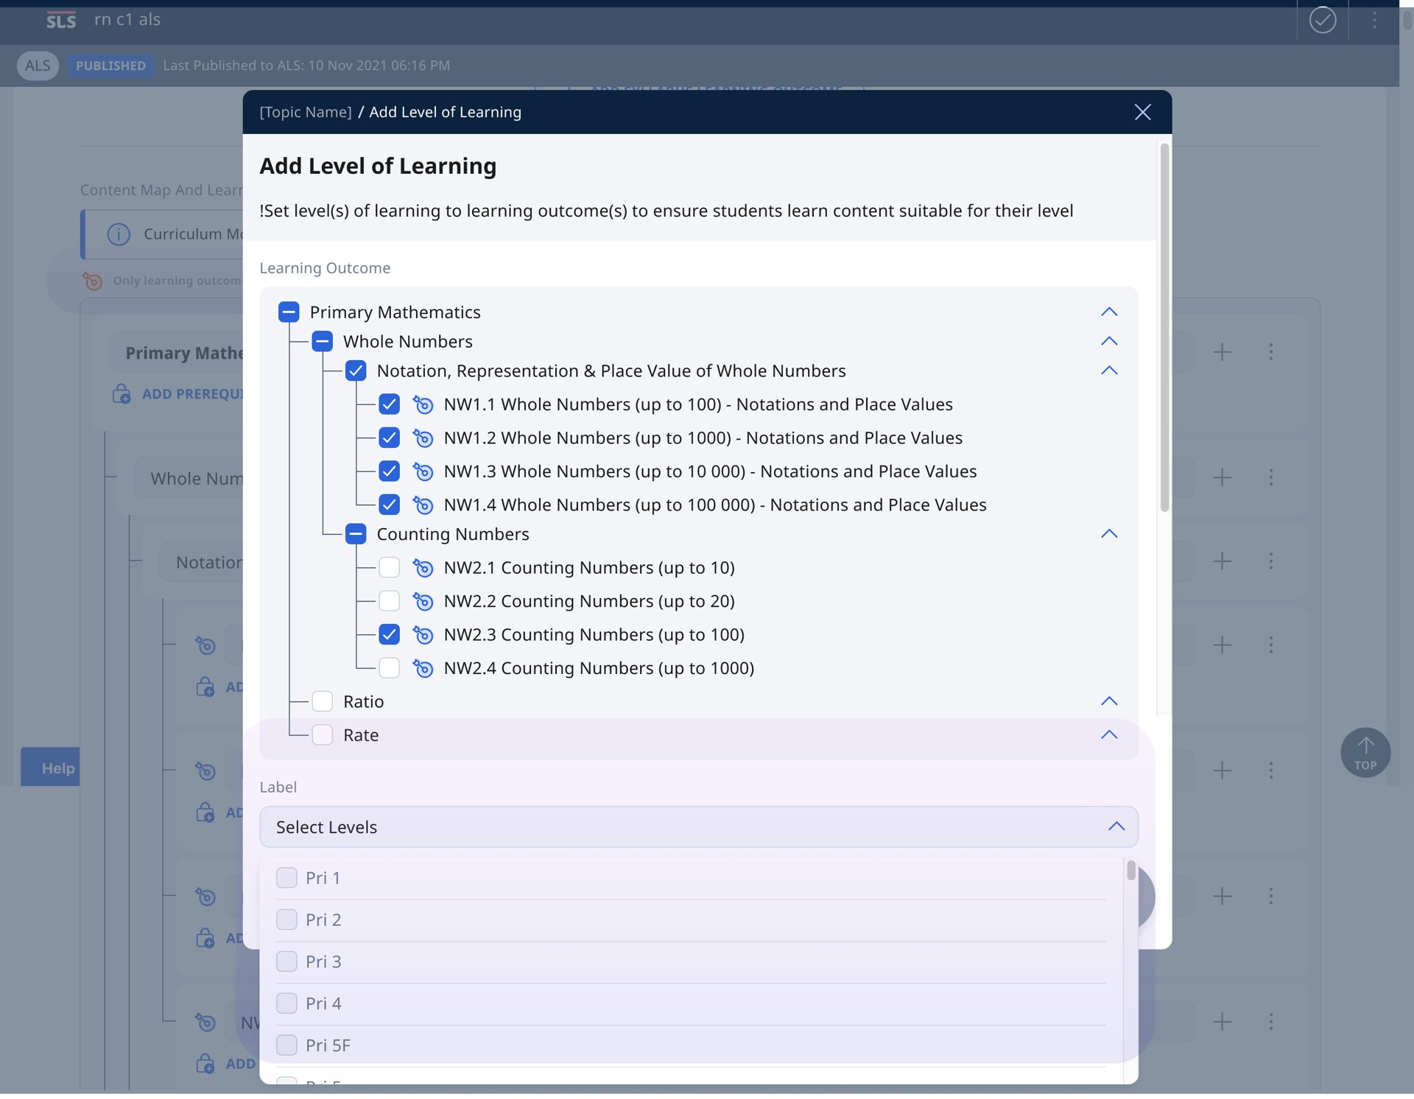Uncheck NW2.3 Counting Numbers (up to 100)

click(x=389, y=635)
